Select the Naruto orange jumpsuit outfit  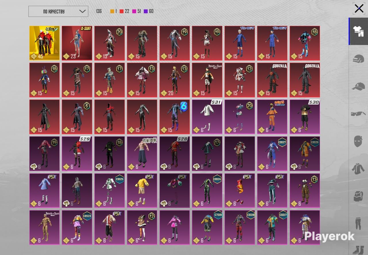pyautogui.click(x=272, y=117)
